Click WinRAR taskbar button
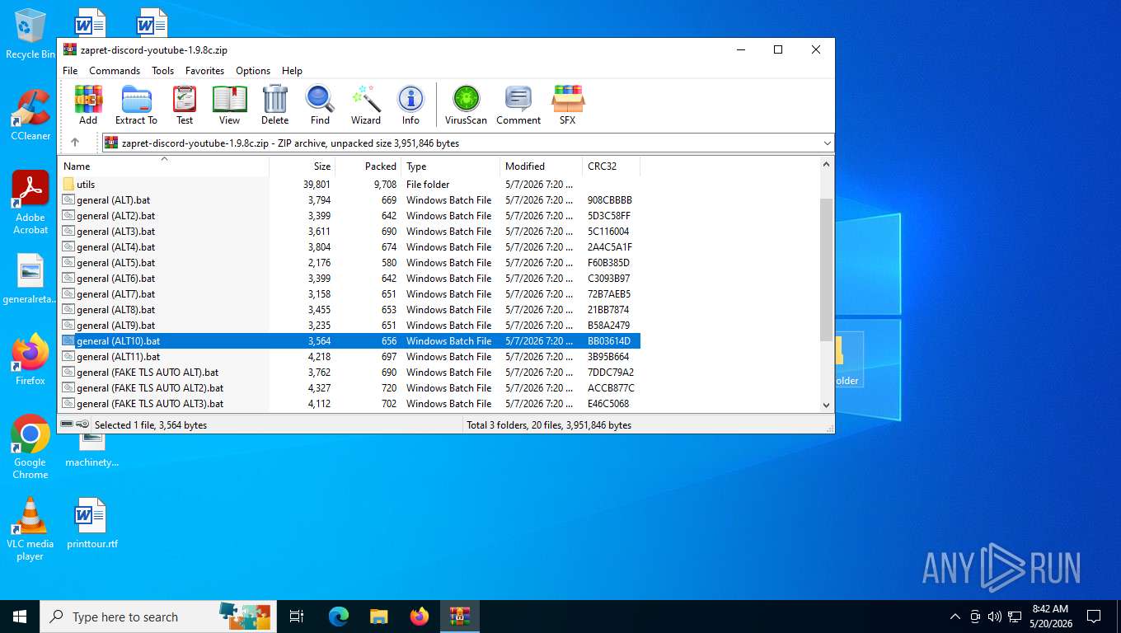Viewport: 1121px width, 633px height. (460, 617)
